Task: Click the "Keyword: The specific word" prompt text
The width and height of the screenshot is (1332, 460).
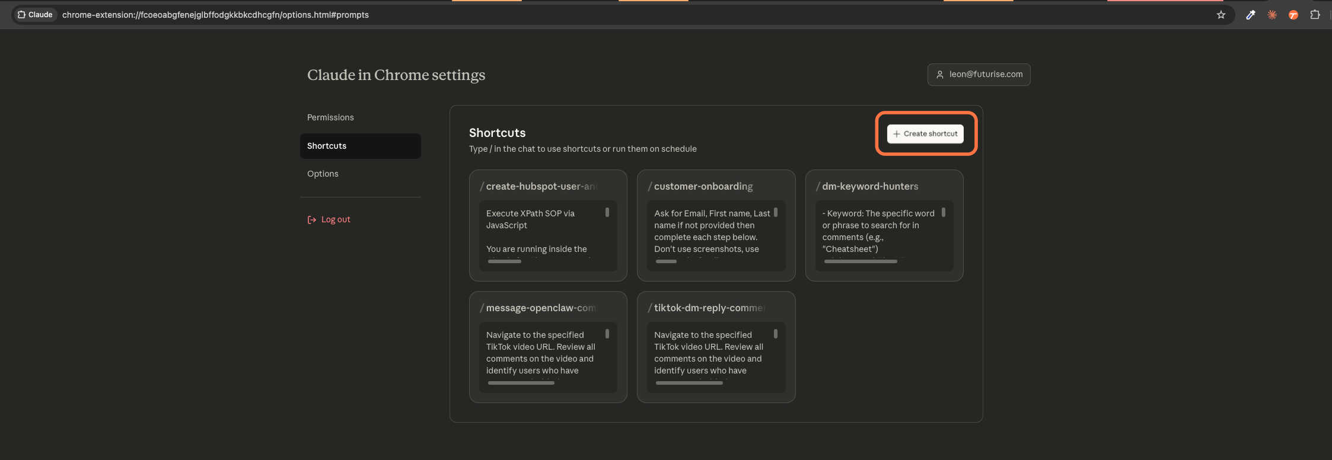Action: click(x=878, y=231)
